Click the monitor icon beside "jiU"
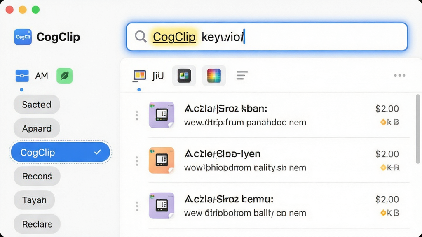The height and width of the screenshot is (237, 422). [x=139, y=76]
